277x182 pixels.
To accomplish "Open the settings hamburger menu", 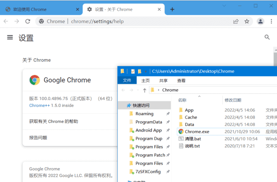I will pyautogui.click(x=10, y=37).
